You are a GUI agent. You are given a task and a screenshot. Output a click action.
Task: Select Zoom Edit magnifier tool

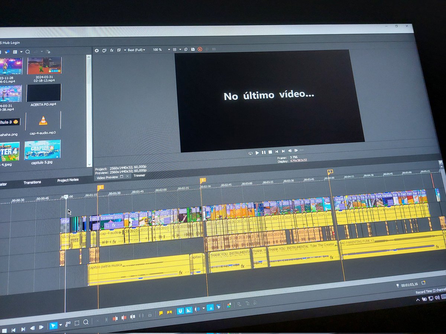click(x=86, y=322)
